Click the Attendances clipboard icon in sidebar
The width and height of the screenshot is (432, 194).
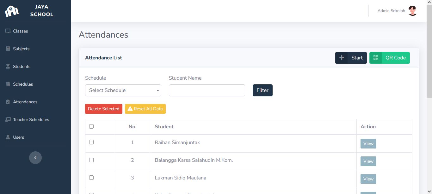click(x=8, y=102)
